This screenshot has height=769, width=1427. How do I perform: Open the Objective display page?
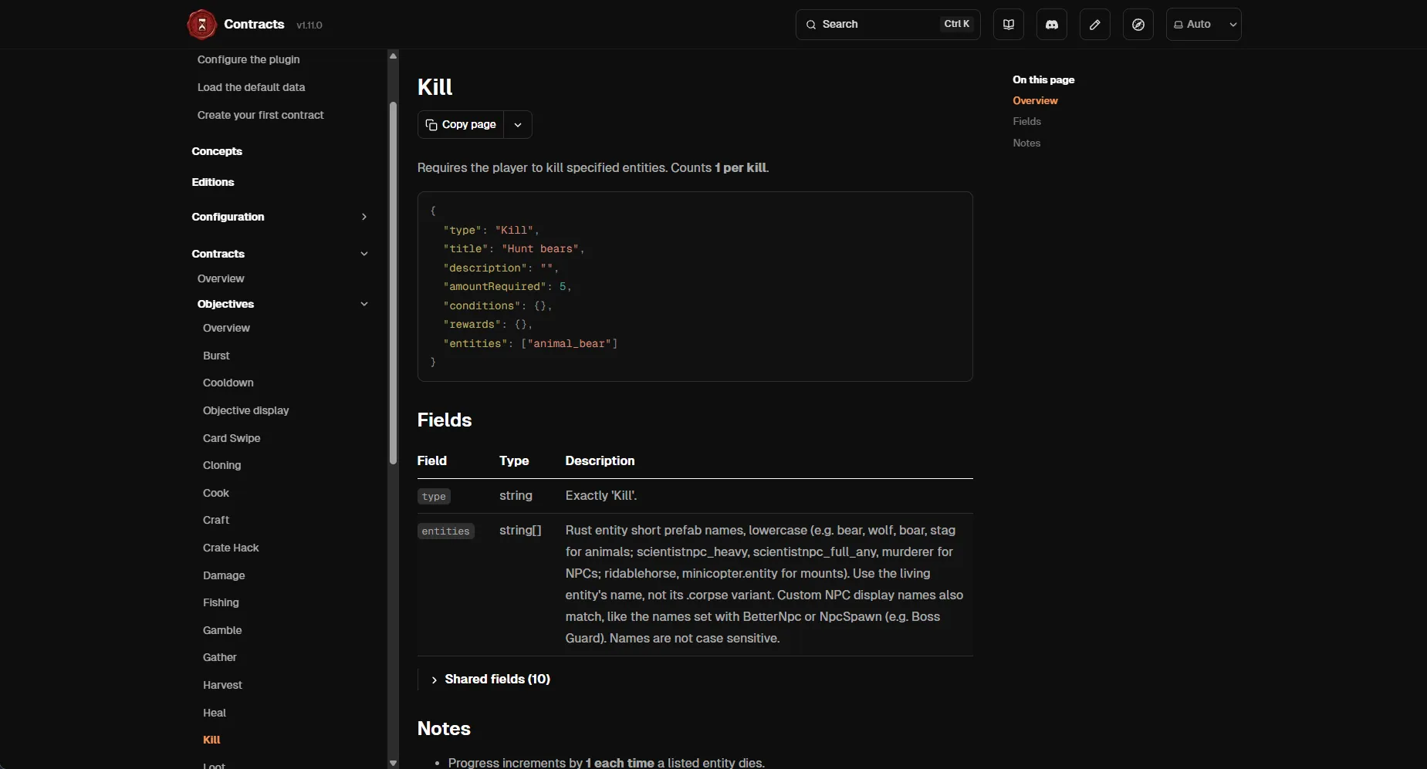246,410
